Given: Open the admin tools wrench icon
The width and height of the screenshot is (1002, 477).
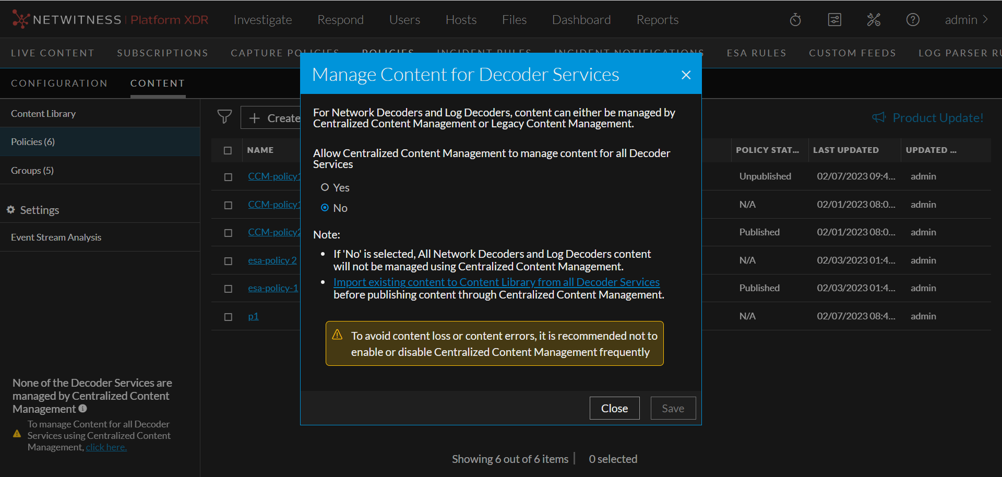Looking at the screenshot, I should click(x=873, y=19).
